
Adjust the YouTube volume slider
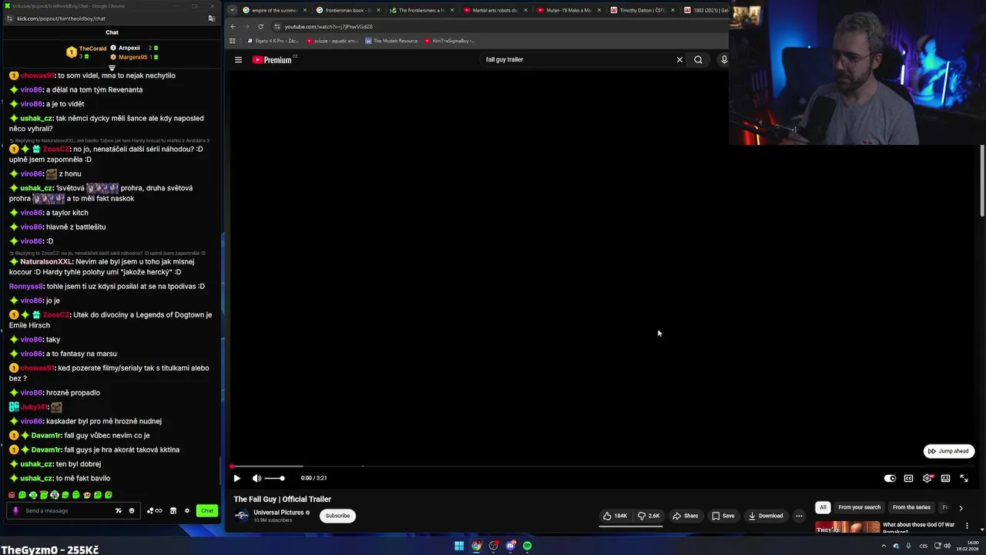pyautogui.click(x=274, y=478)
